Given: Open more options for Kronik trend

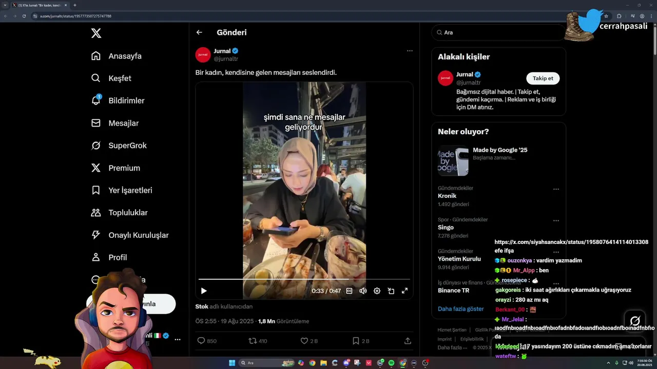Looking at the screenshot, I should pos(556,189).
